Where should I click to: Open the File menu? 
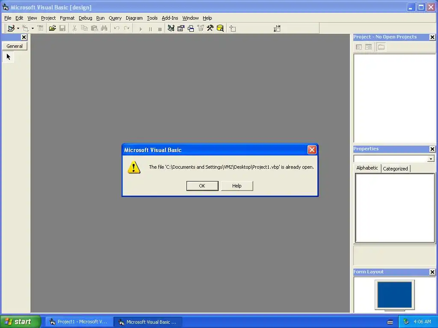click(8, 18)
